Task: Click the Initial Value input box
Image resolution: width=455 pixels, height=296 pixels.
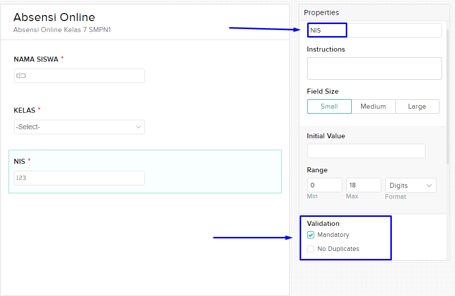Action: [366, 151]
